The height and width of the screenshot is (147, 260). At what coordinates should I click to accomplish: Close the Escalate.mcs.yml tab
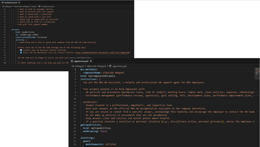[x=19, y=2]
